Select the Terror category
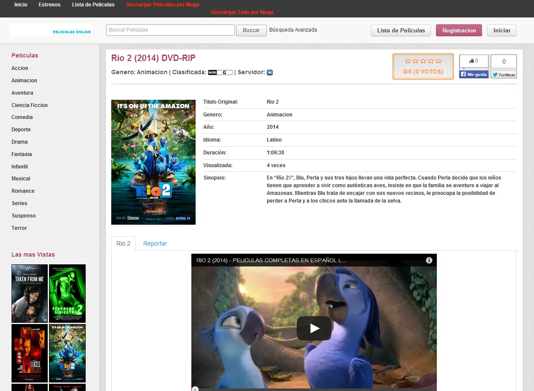The height and width of the screenshot is (391, 534). (x=19, y=228)
